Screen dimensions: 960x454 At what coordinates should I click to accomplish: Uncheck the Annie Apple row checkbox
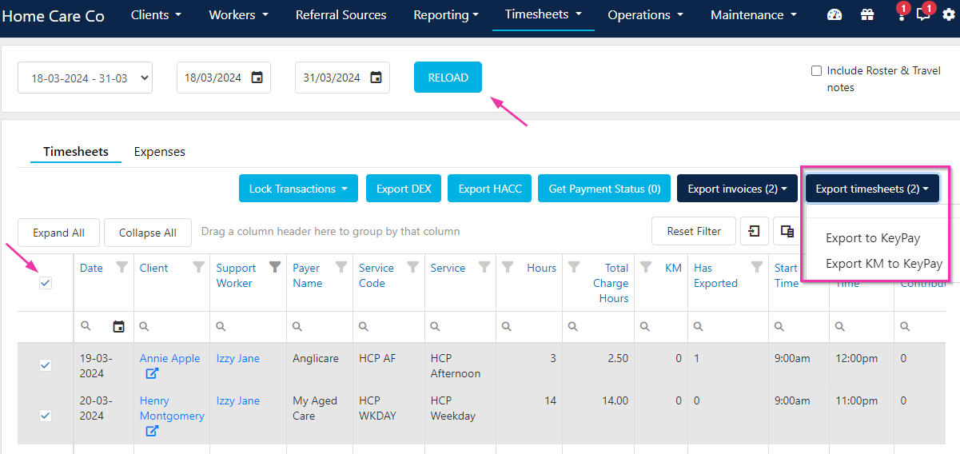coord(46,365)
